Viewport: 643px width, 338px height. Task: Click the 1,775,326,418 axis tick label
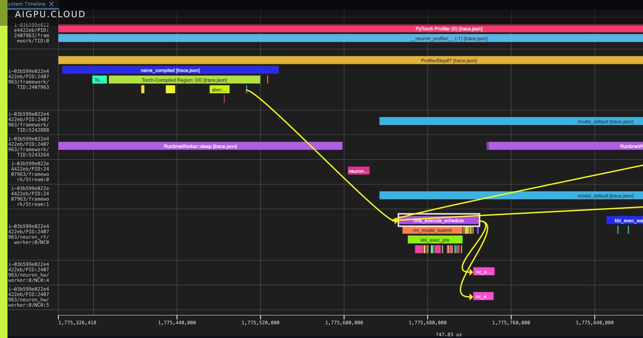click(76, 322)
